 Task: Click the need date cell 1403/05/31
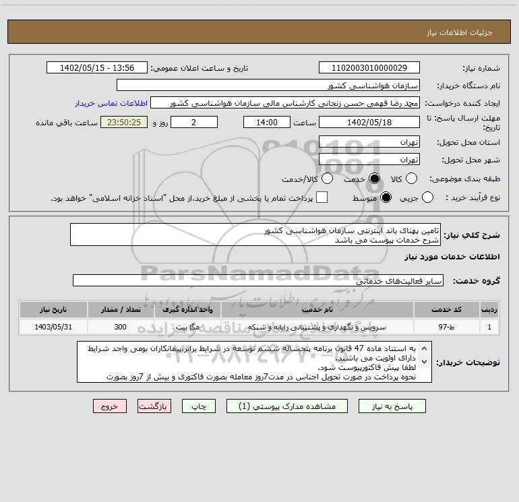(x=53, y=327)
